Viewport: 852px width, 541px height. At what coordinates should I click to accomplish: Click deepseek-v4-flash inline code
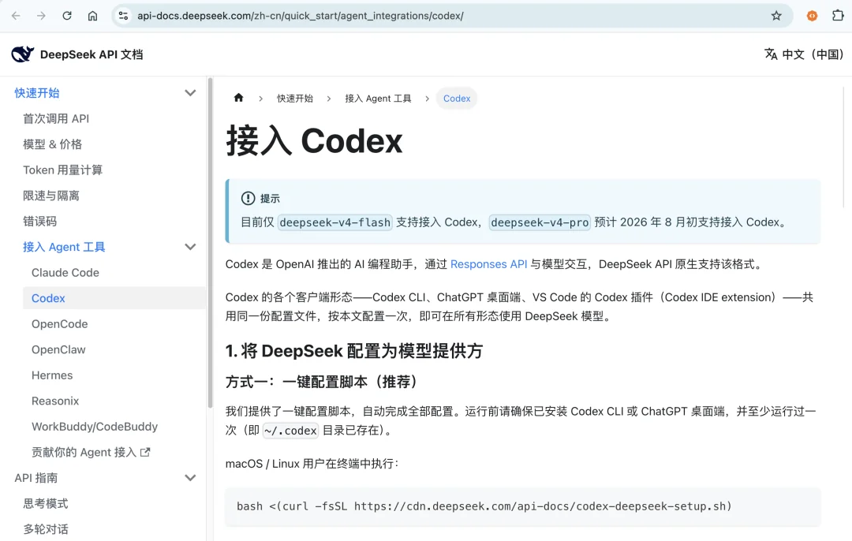pos(334,222)
